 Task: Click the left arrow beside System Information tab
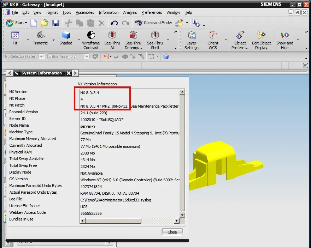[x=10, y=73]
